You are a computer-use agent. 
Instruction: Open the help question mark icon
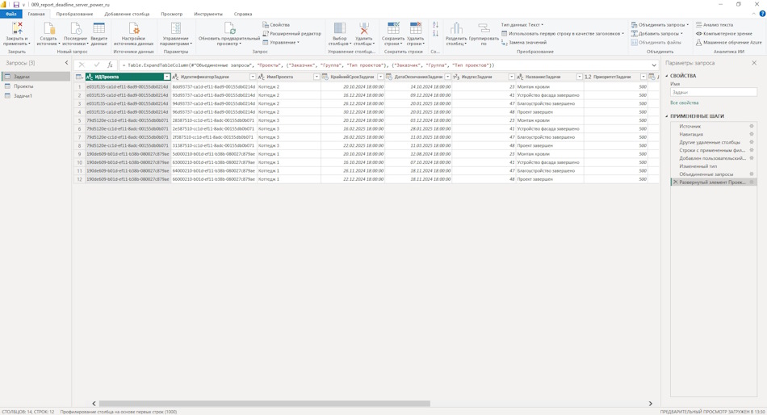pyautogui.click(x=762, y=14)
